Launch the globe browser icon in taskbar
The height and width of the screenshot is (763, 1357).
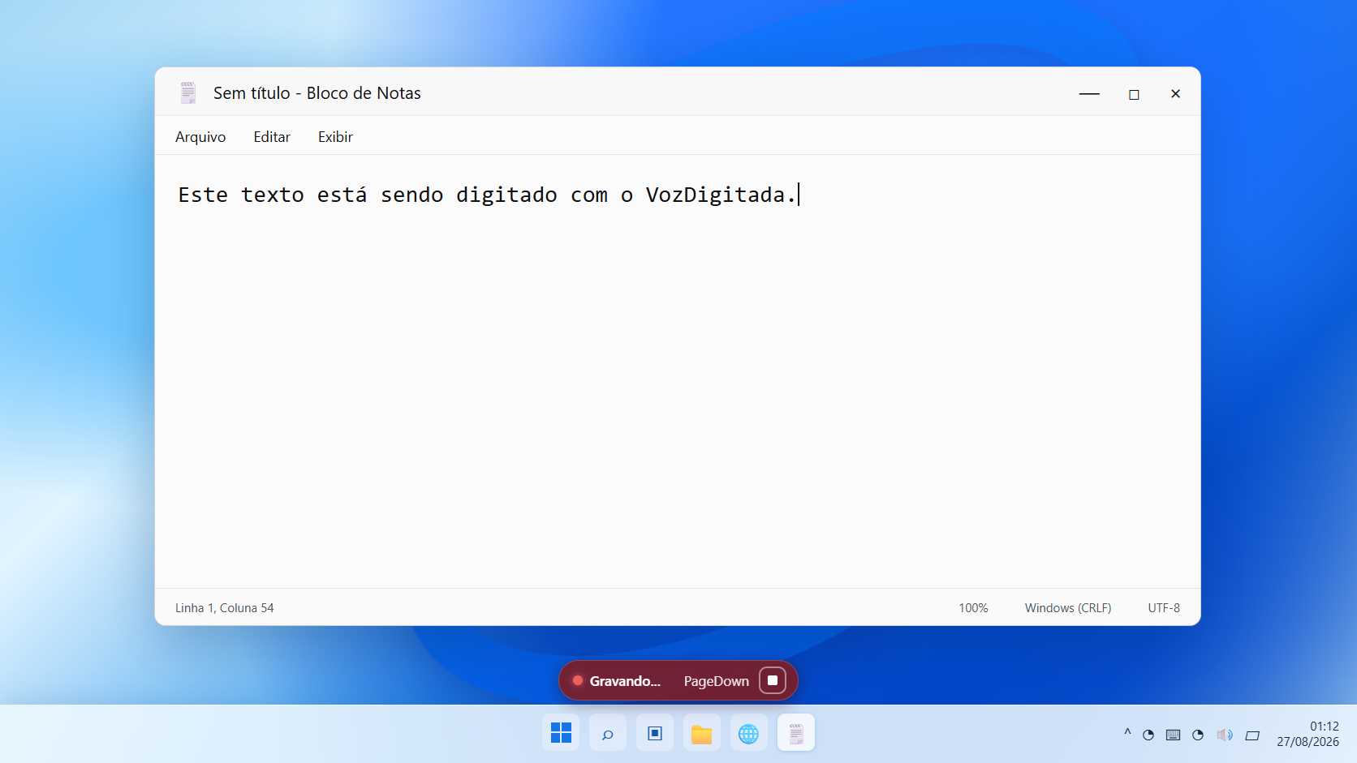[x=749, y=733]
